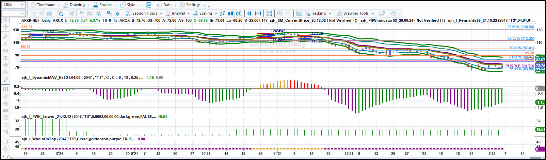This screenshot has width=546, height=160.
Task: Open Session Hours dropdown
Action: pos(144,13)
